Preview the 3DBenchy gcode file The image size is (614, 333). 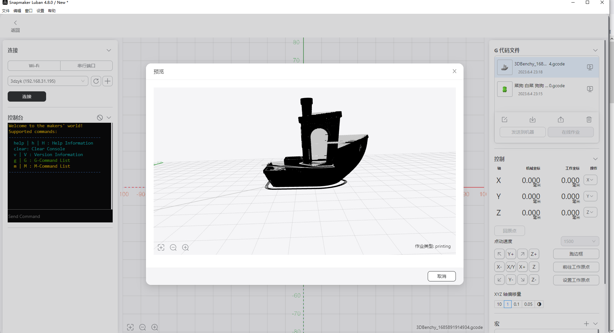tap(590, 67)
